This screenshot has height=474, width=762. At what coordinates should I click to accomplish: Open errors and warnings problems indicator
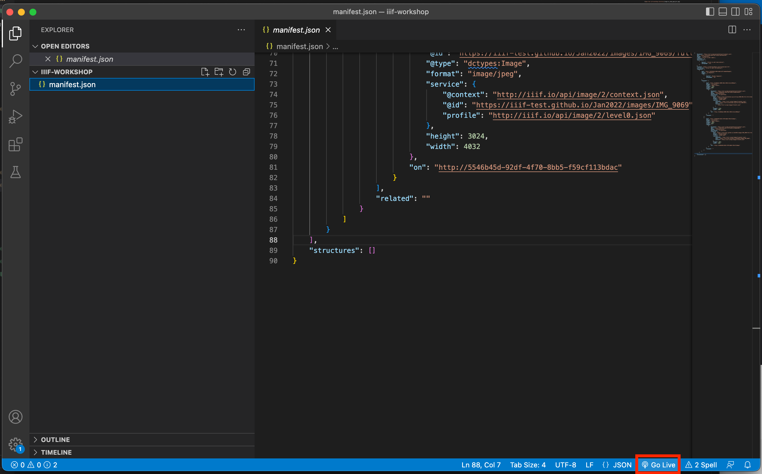[34, 464]
